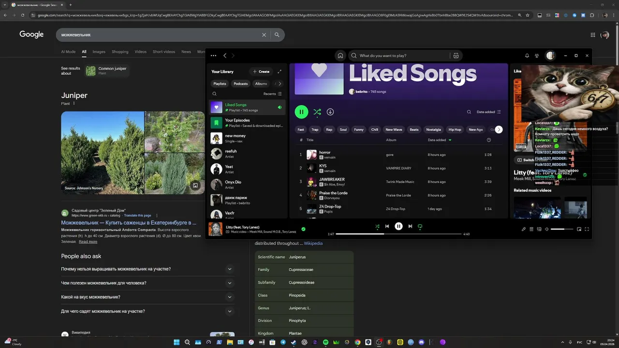Viewport: 619px width, 348px height.
Task: Open VAMPIRE DIARY album link
Action: [x=398, y=168]
